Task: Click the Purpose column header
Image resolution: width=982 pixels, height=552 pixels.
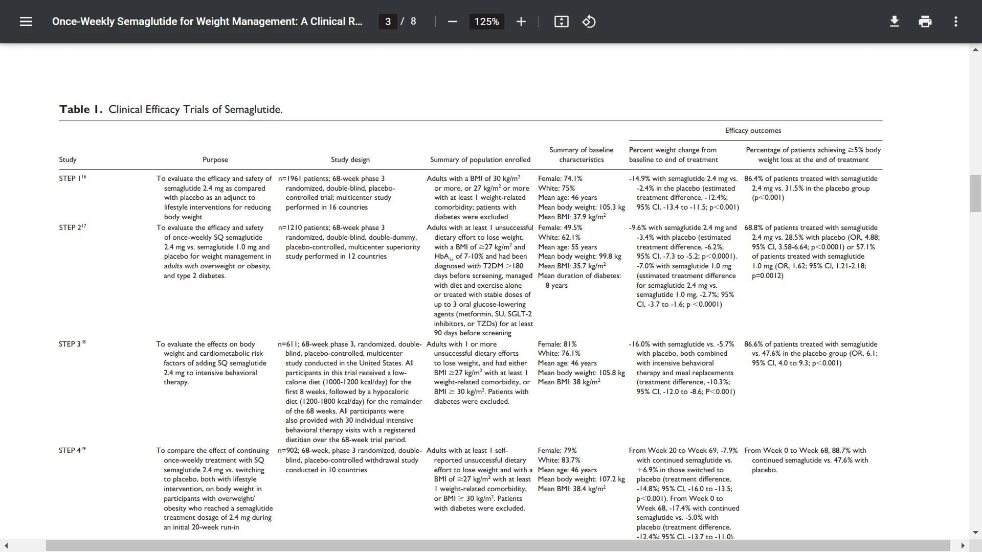Action: pyautogui.click(x=215, y=159)
